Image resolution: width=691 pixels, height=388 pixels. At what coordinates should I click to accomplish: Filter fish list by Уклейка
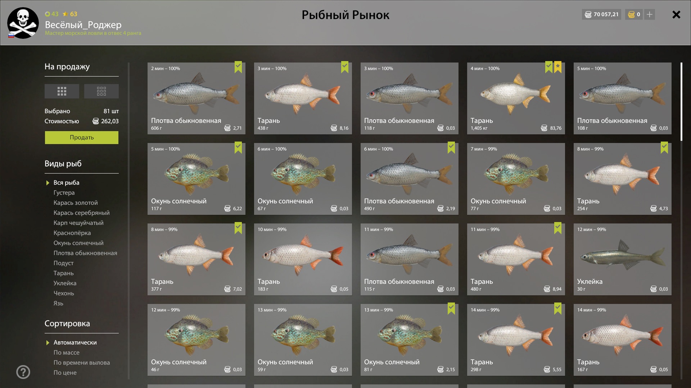click(x=65, y=283)
